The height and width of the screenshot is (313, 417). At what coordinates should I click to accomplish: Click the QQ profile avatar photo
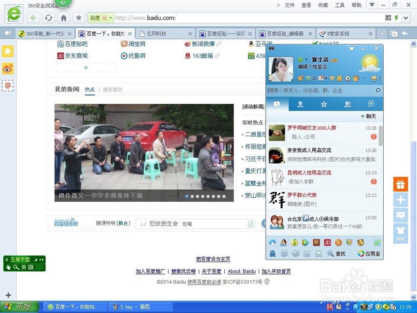(281, 69)
